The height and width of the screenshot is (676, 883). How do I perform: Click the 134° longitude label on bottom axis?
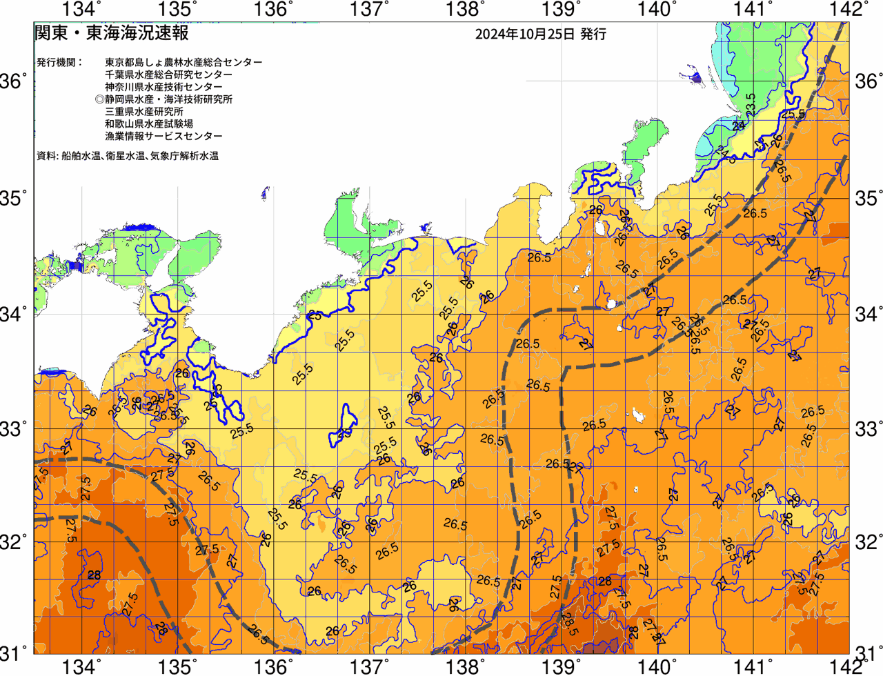pos(82,666)
